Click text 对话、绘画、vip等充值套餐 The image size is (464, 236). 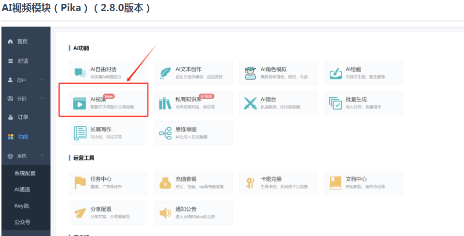200,187
